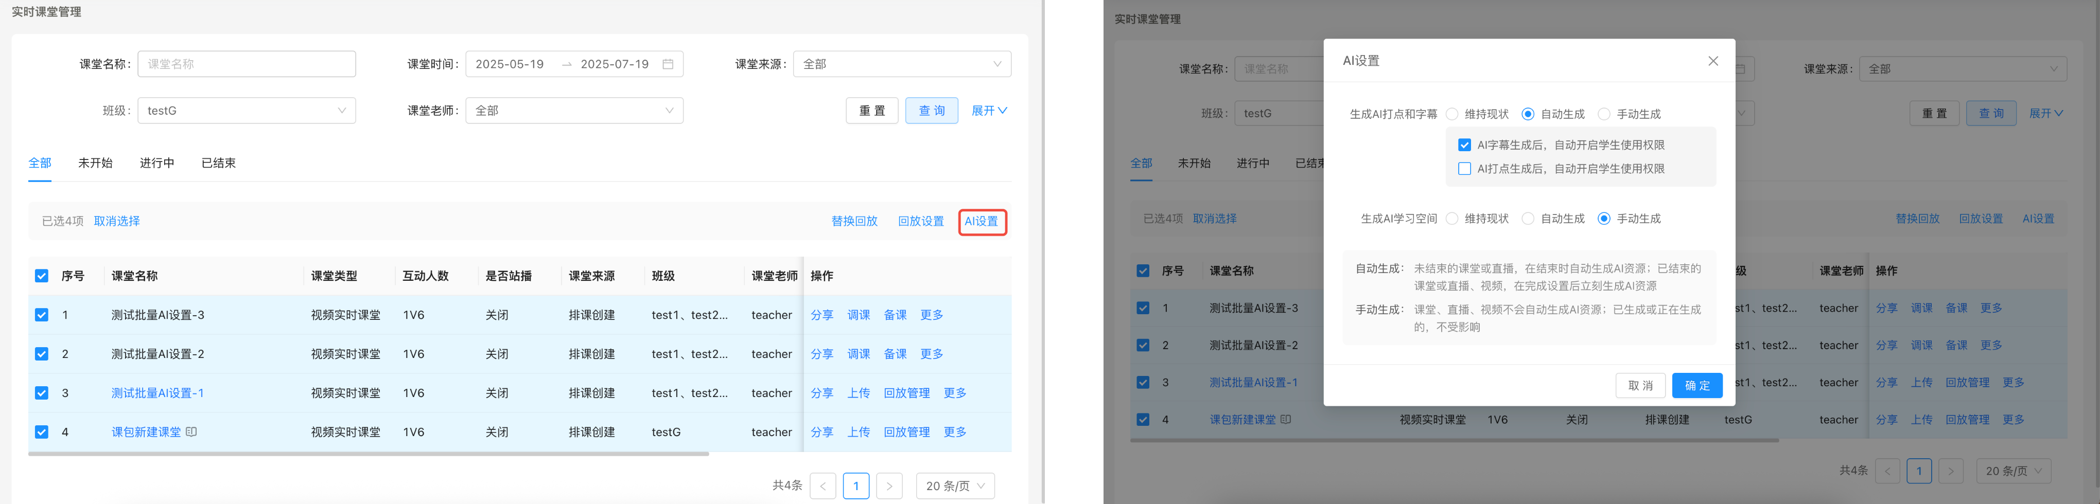Click start date 2025-05-19 field
Image resolution: width=2100 pixels, height=504 pixels.
(x=510, y=64)
